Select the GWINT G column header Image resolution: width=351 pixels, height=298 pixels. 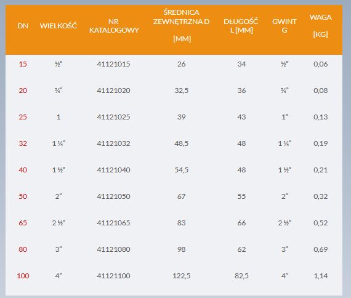click(284, 26)
